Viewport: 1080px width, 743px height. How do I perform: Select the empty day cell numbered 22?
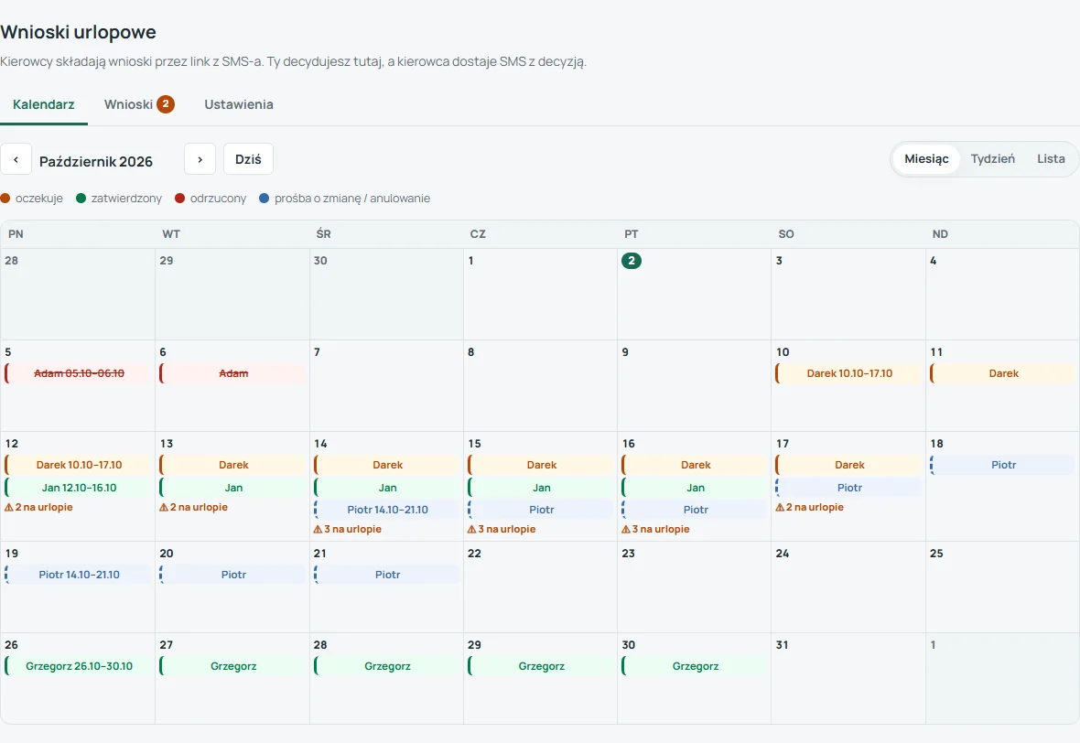tap(541, 587)
